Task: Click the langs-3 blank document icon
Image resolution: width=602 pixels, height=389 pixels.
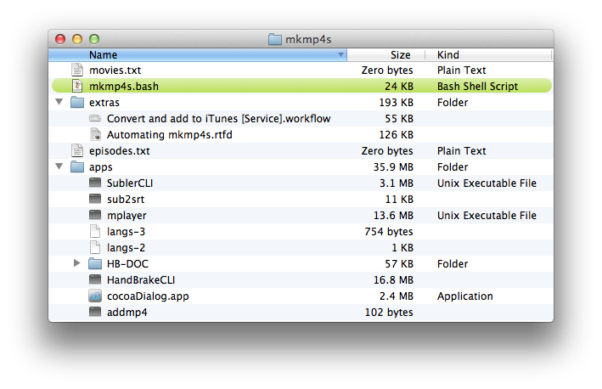Action: pyautogui.click(x=95, y=231)
